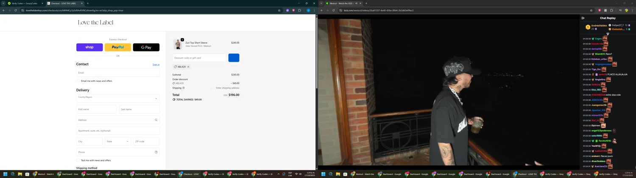Pay with the PayPal express button
The image size is (636, 178).
[118, 47]
